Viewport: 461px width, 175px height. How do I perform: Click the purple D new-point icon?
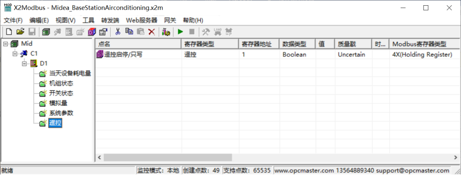pyautogui.click(x=92, y=32)
